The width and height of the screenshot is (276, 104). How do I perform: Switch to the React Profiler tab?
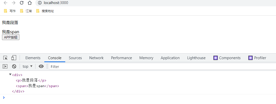[x=257, y=58]
